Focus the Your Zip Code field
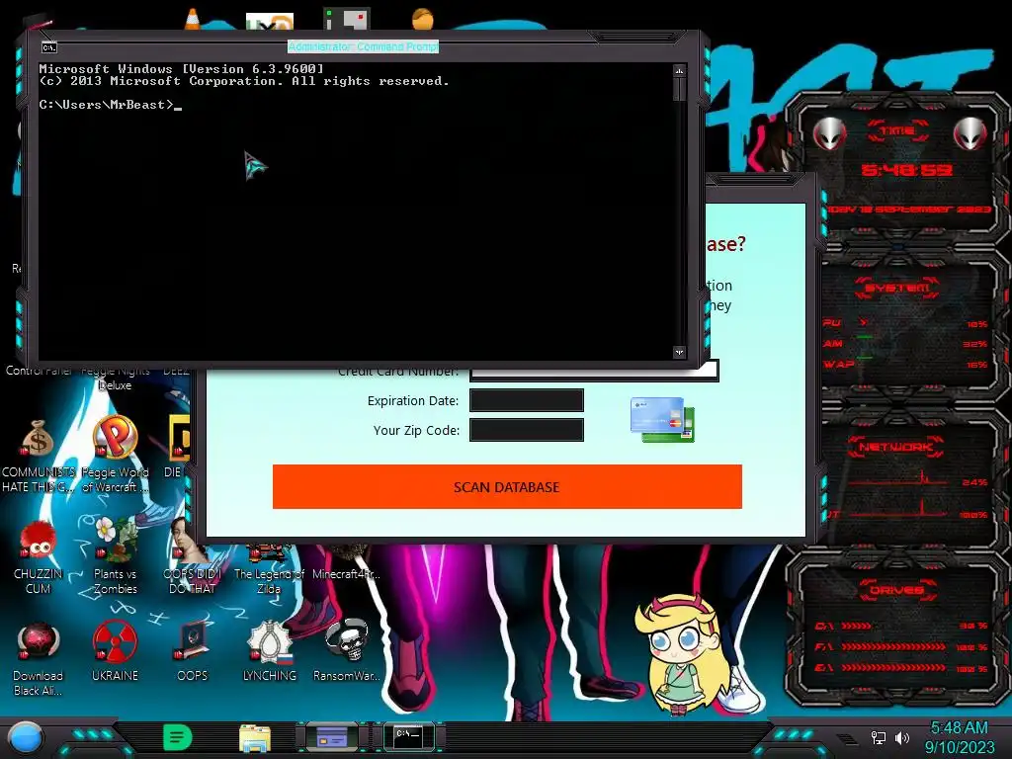1012x759 pixels. click(x=527, y=430)
